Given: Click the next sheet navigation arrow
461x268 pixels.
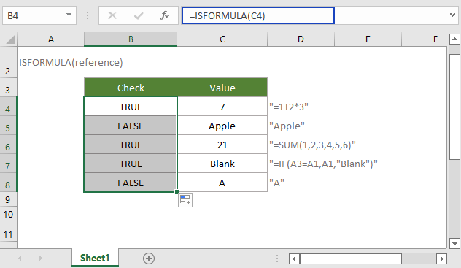Looking at the screenshot, I should click(40, 259).
